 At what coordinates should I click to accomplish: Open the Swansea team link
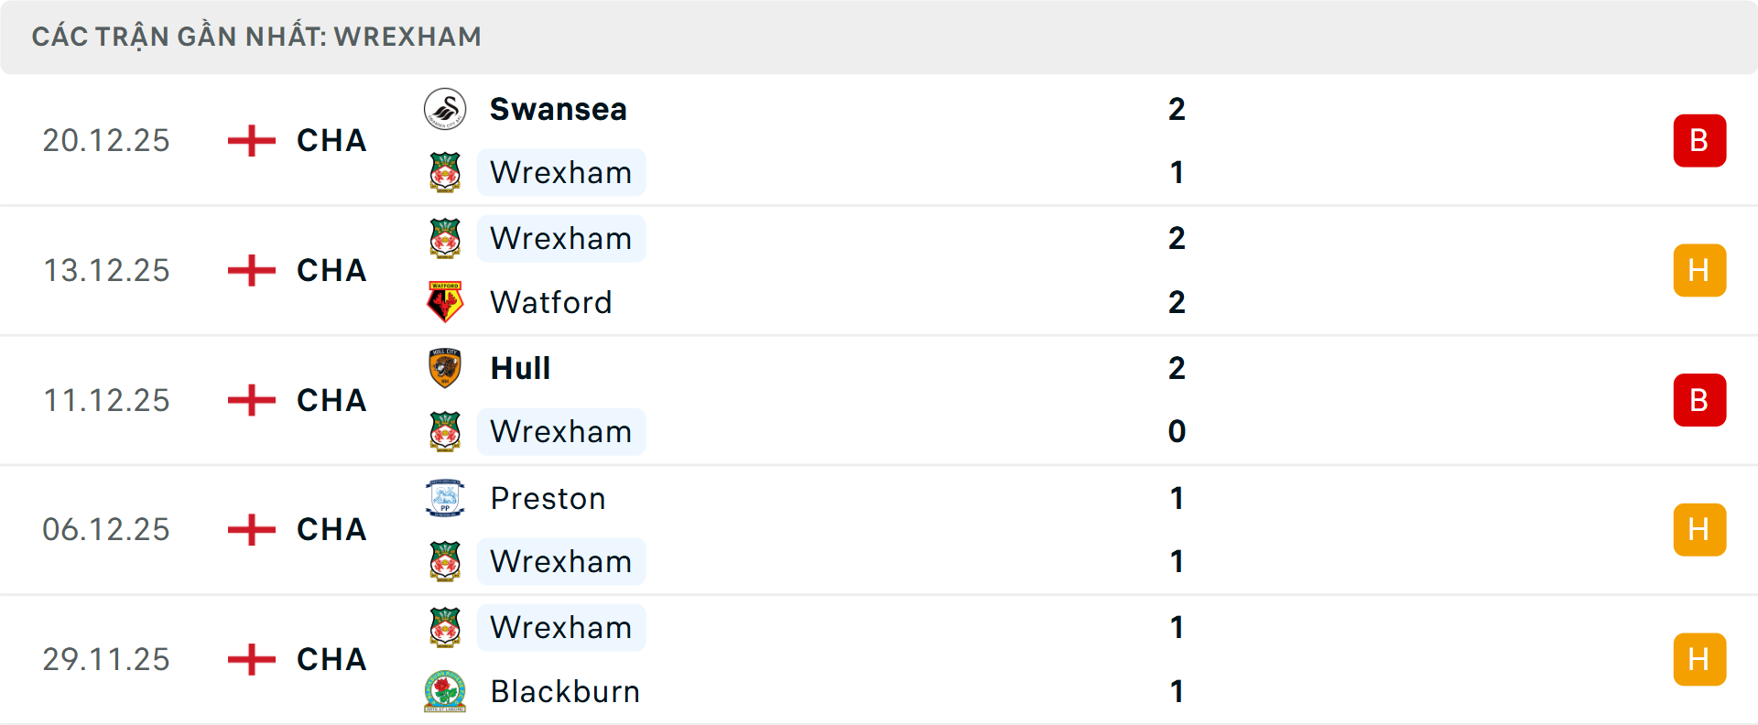pos(559,110)
